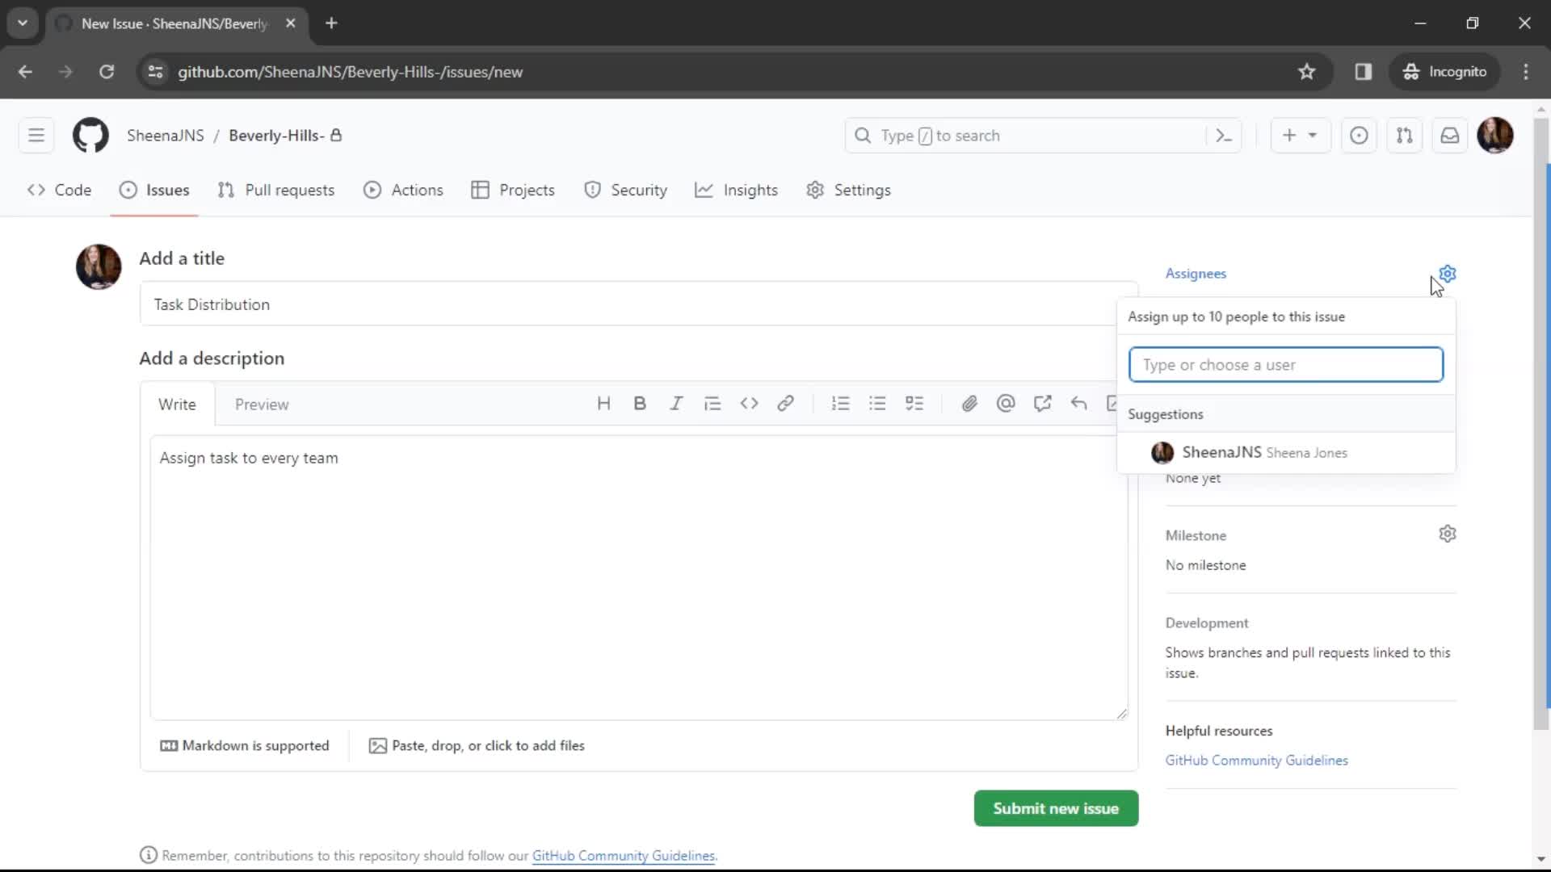Open Projects navigation tab
1551x872 pixels.
526,190
